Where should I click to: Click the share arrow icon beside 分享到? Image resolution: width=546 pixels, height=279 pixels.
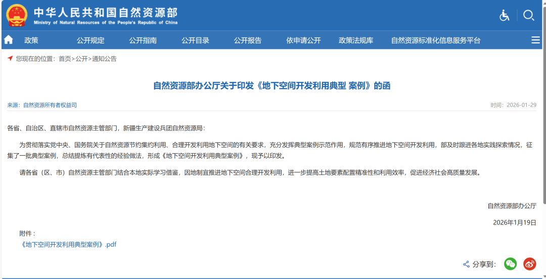[x=466, y=264]
